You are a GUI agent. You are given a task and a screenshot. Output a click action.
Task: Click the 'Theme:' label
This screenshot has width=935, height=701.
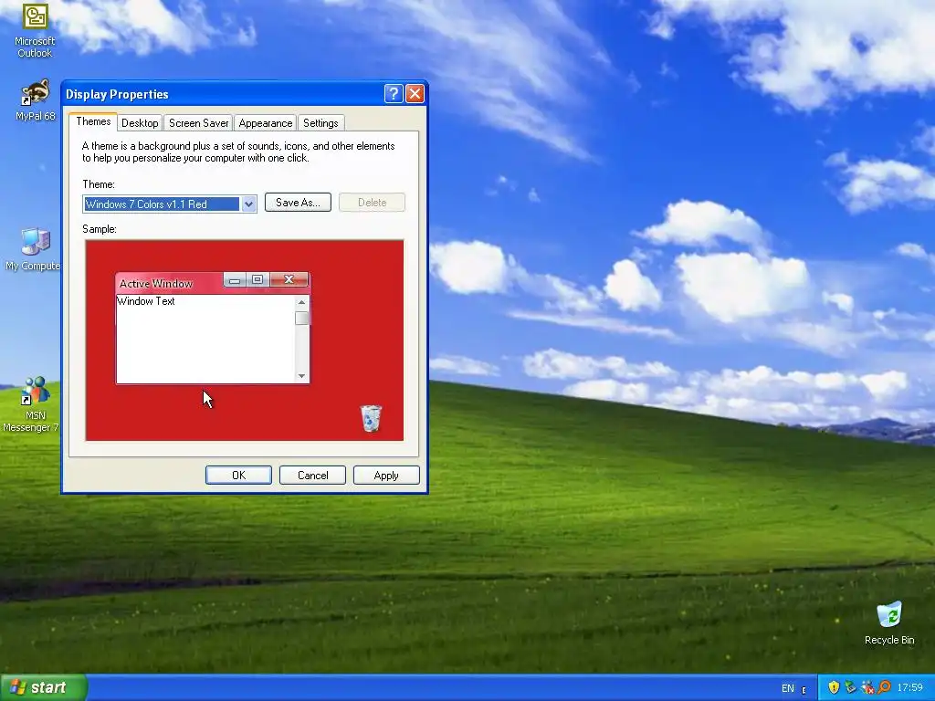click(x=99, y=184)
